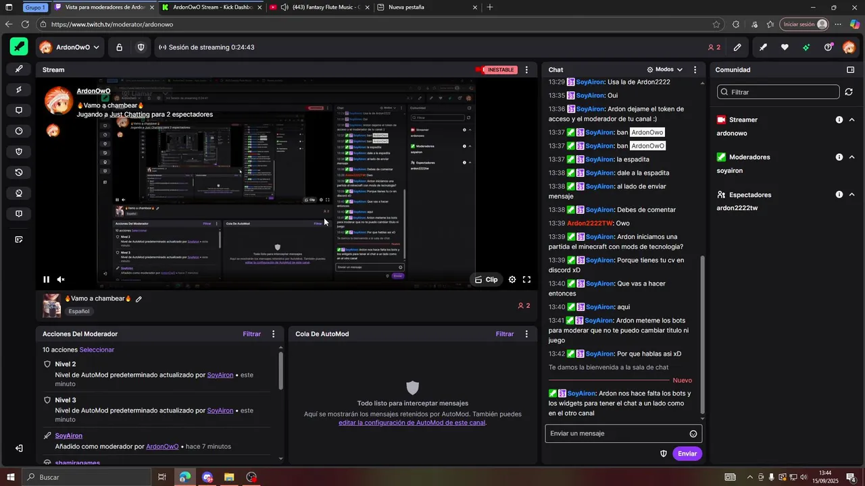
Task: Click the sword icon in top-right toolbar
Action: (763, 47)
